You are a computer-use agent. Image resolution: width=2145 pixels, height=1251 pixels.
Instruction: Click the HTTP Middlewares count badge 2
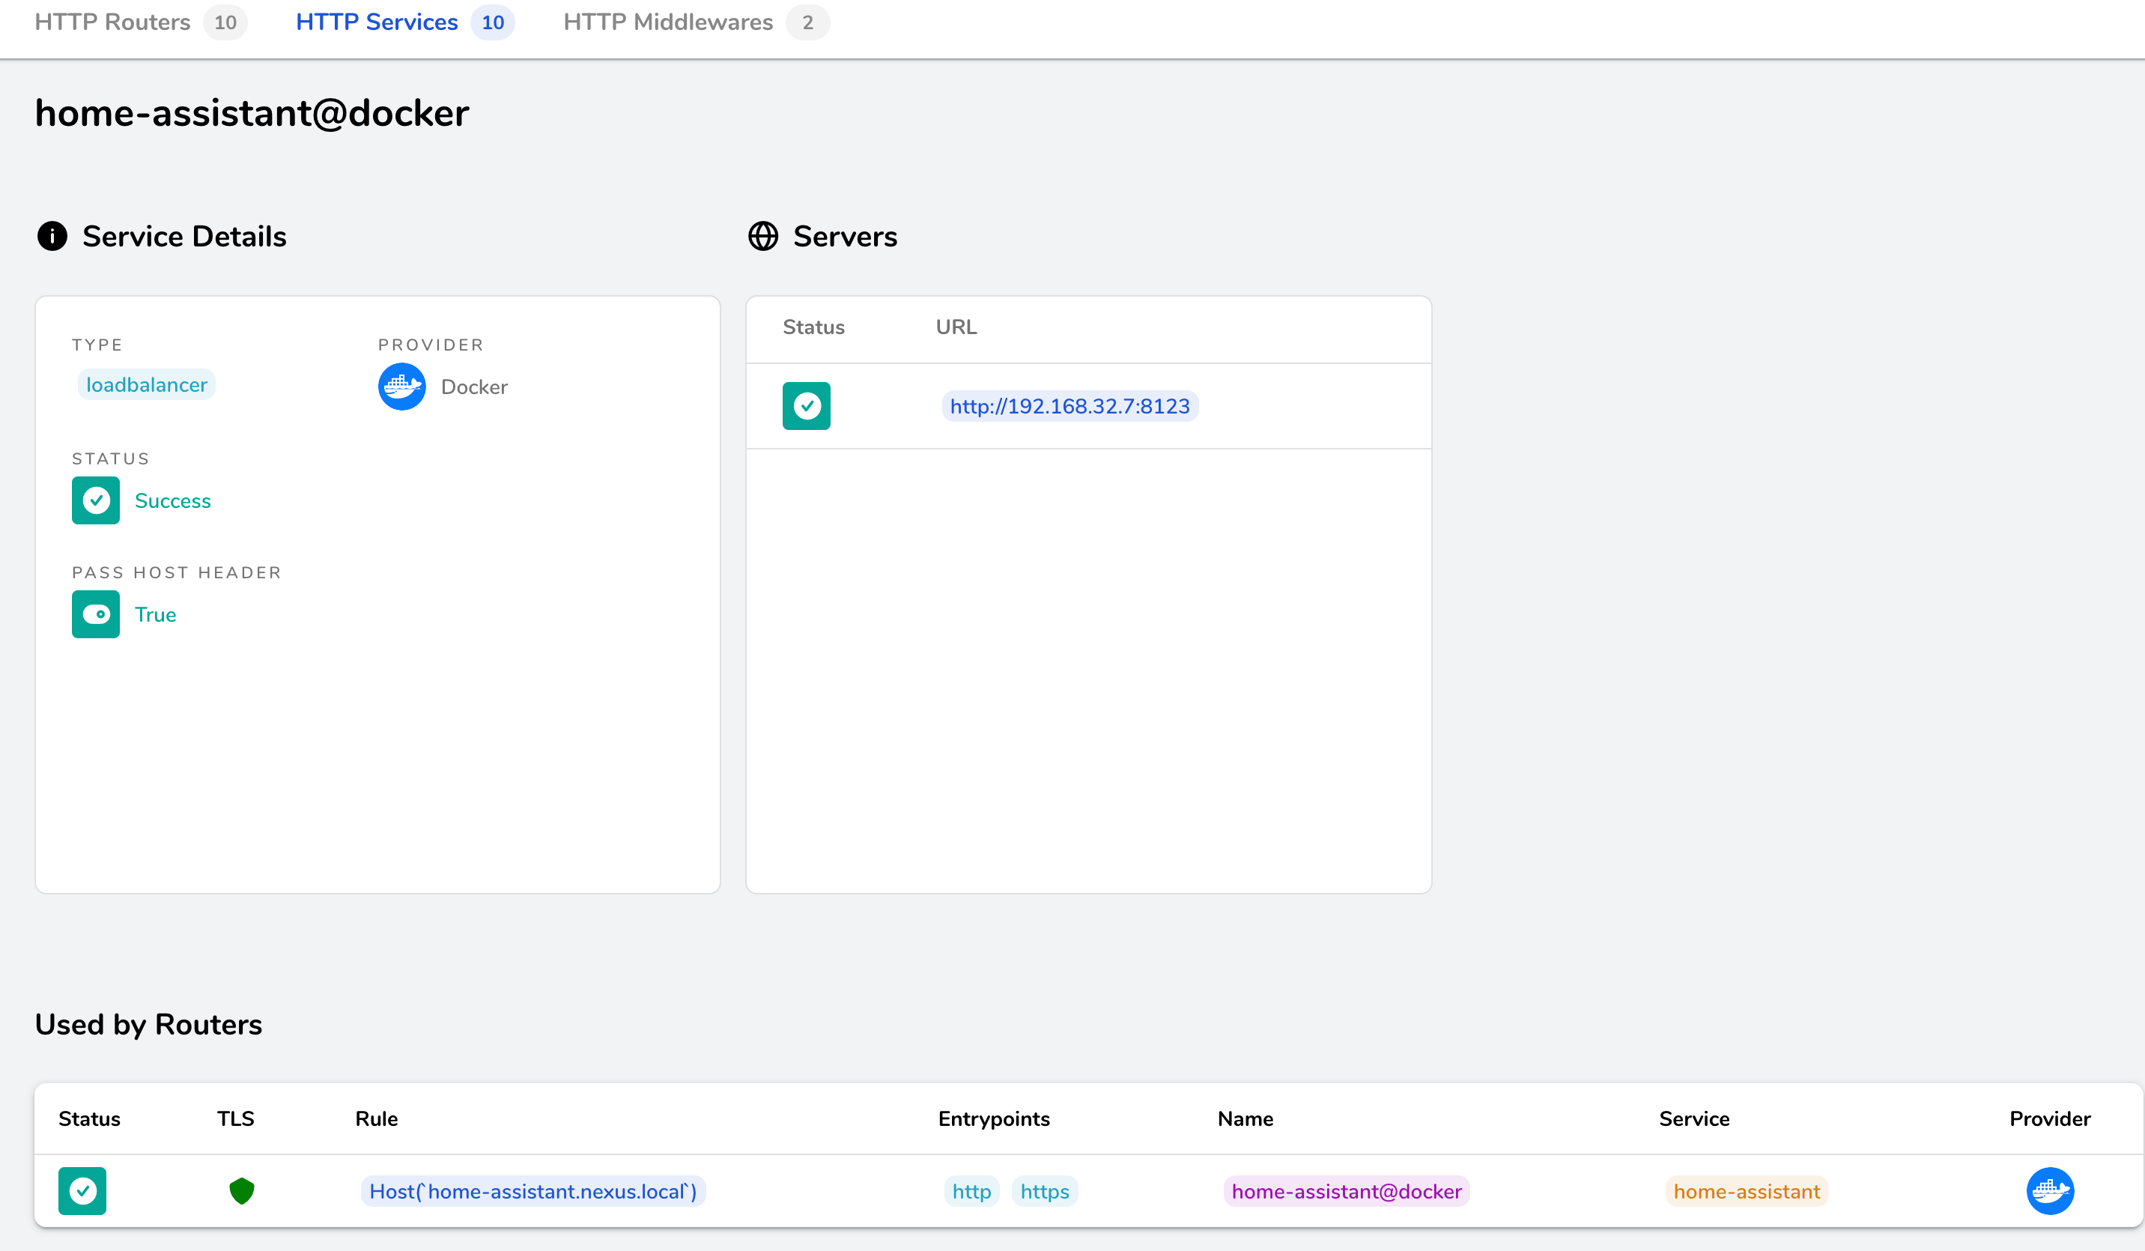pos(808,22)
